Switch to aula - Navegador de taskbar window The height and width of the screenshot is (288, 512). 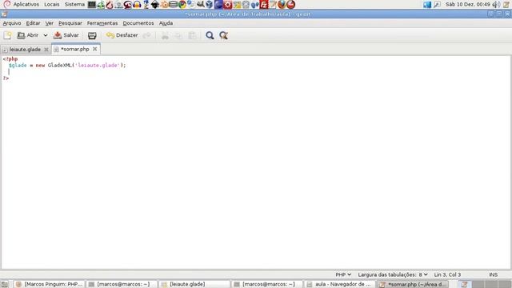click(x=339, y=285)
